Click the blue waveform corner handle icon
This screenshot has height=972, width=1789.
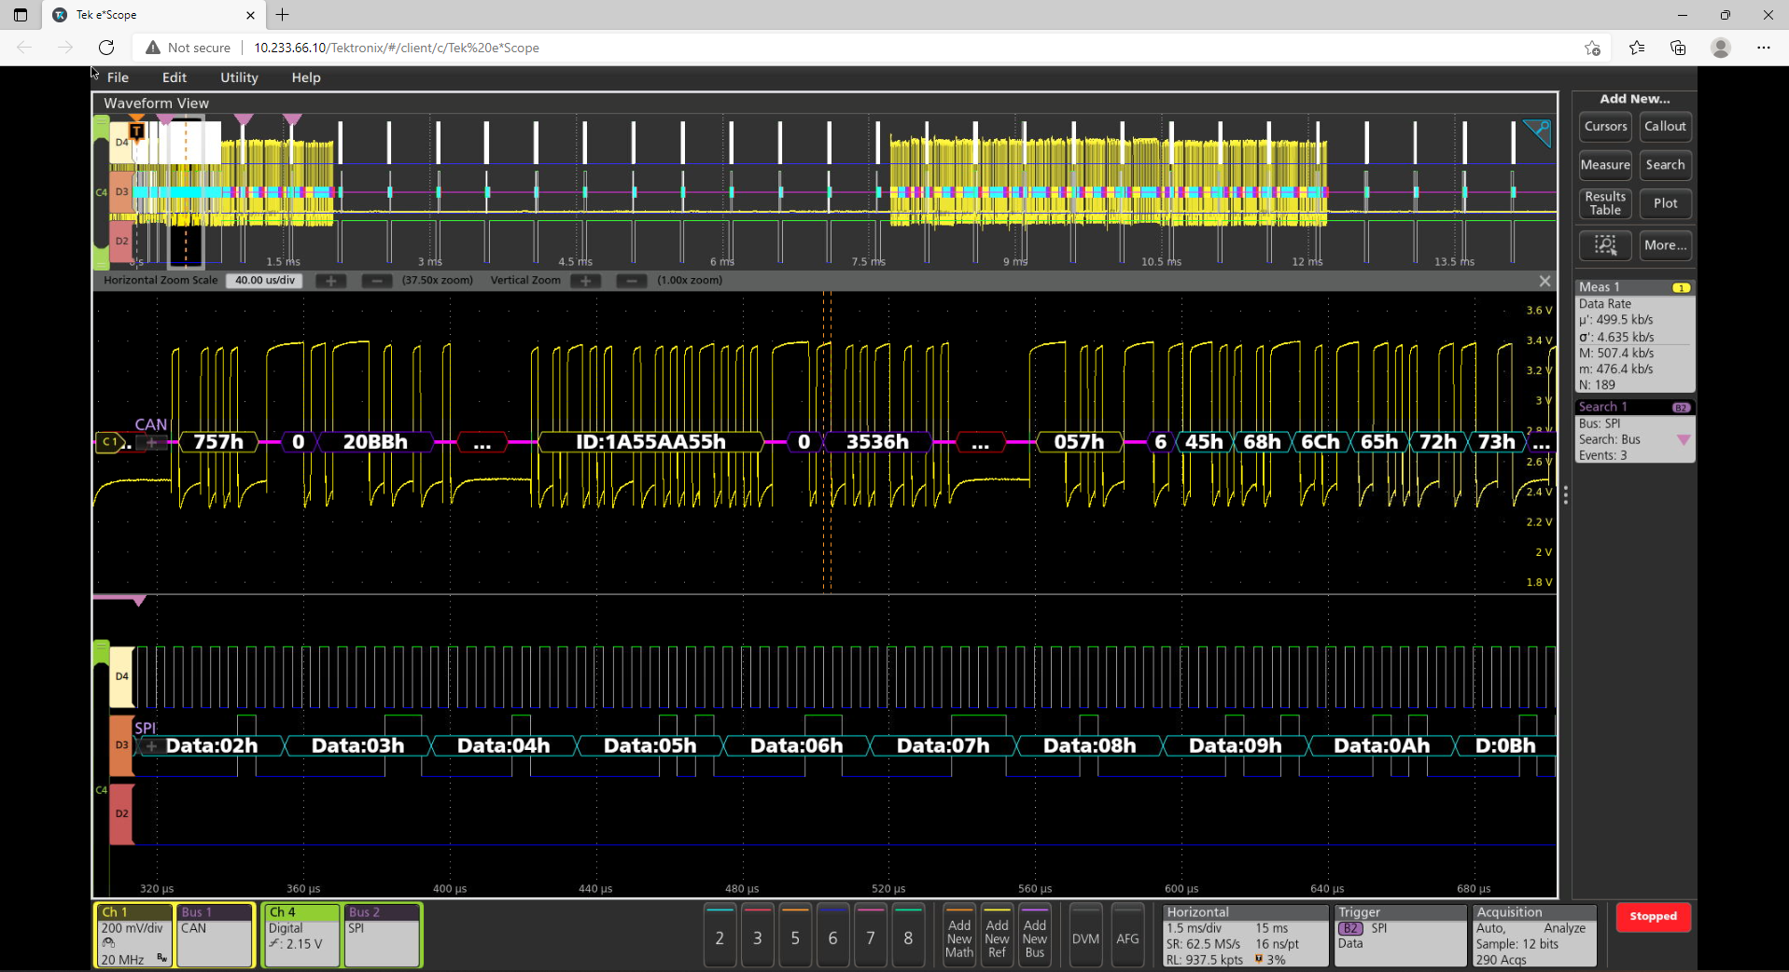point(1537,132)
